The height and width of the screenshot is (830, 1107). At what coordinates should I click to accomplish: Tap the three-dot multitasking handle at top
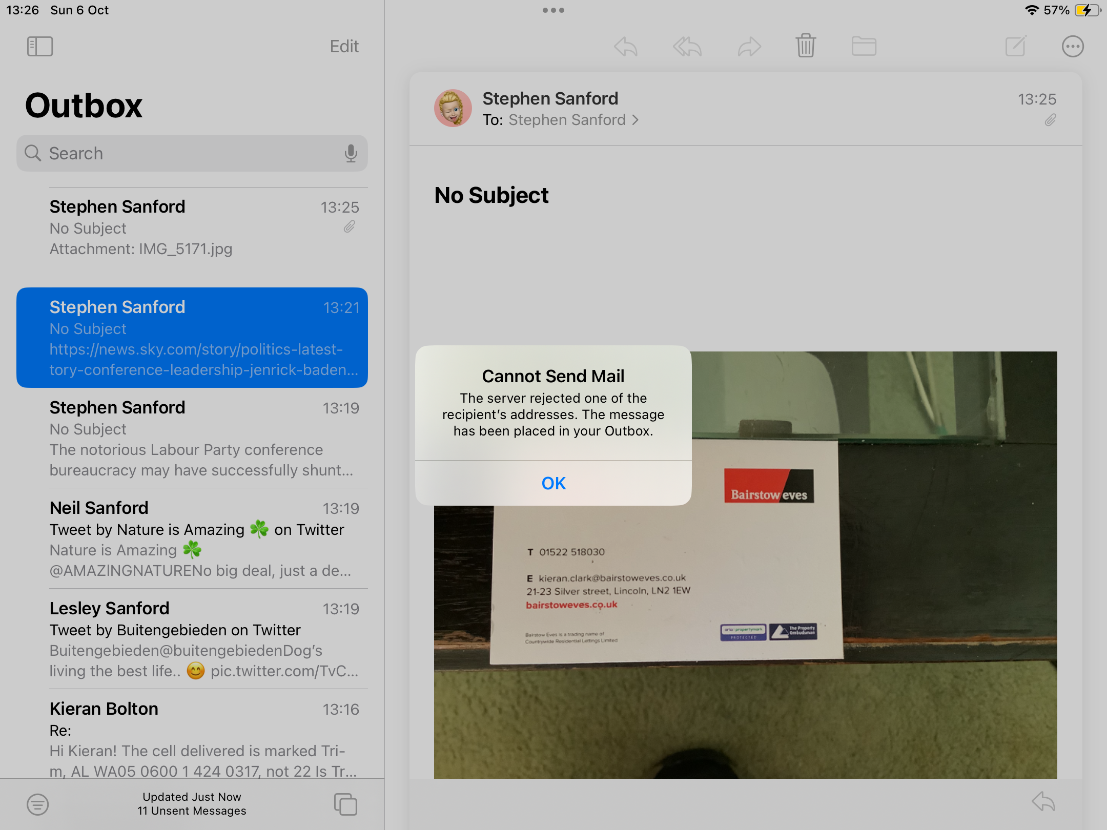coord(553,10)
